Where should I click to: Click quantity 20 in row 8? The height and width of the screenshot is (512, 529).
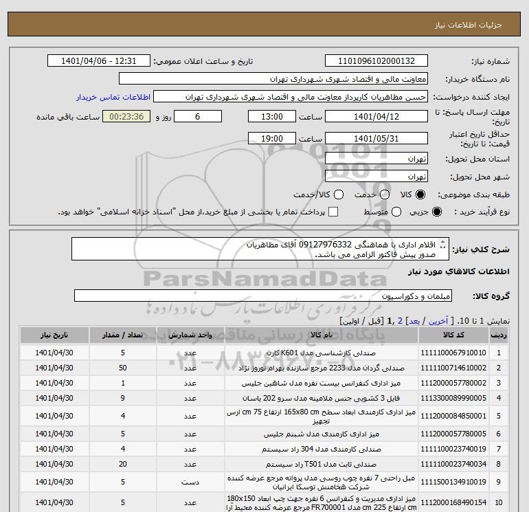[123, 464]
